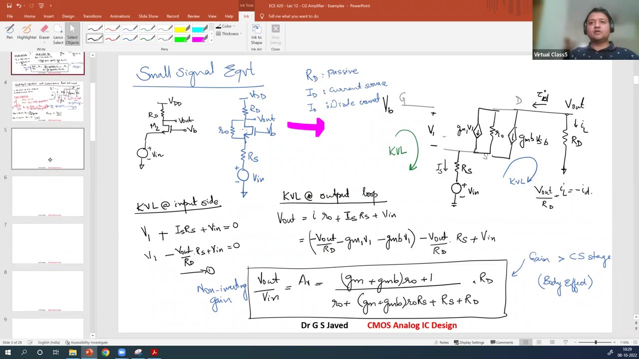Open the ink Thickness dropdown
The height and width of the screenshot is (359, 639).
229,34
